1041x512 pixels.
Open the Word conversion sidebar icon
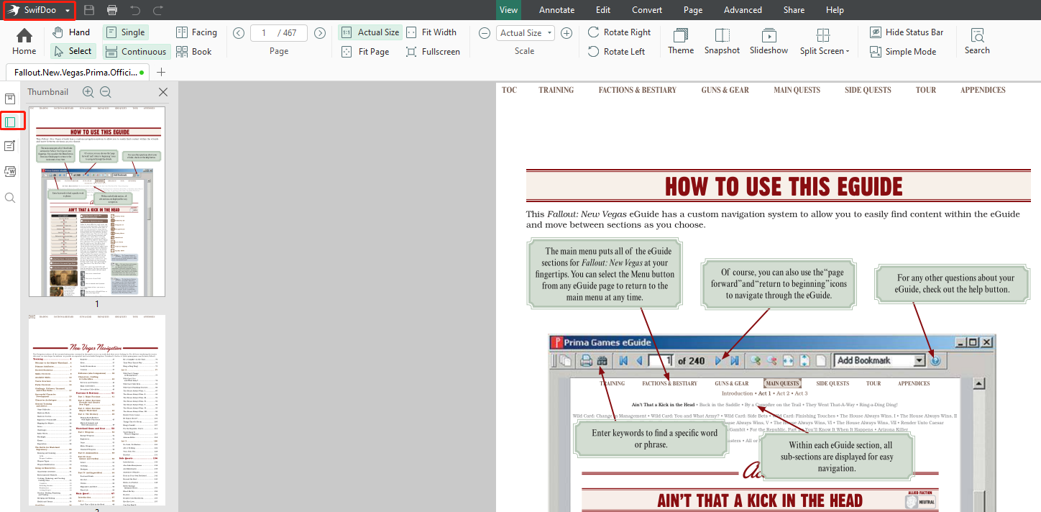point(10,171)
